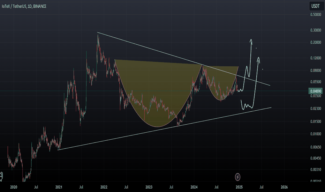The width and height of the screenshot is (325, 192).
Task: Click the 0.12000 price axis label
Action: (x=316, y=58)
